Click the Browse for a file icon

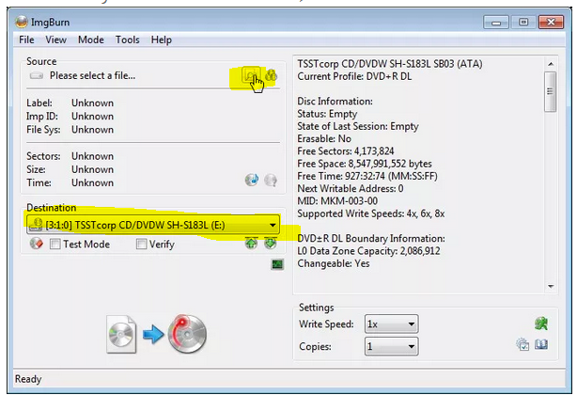(251, 75)
